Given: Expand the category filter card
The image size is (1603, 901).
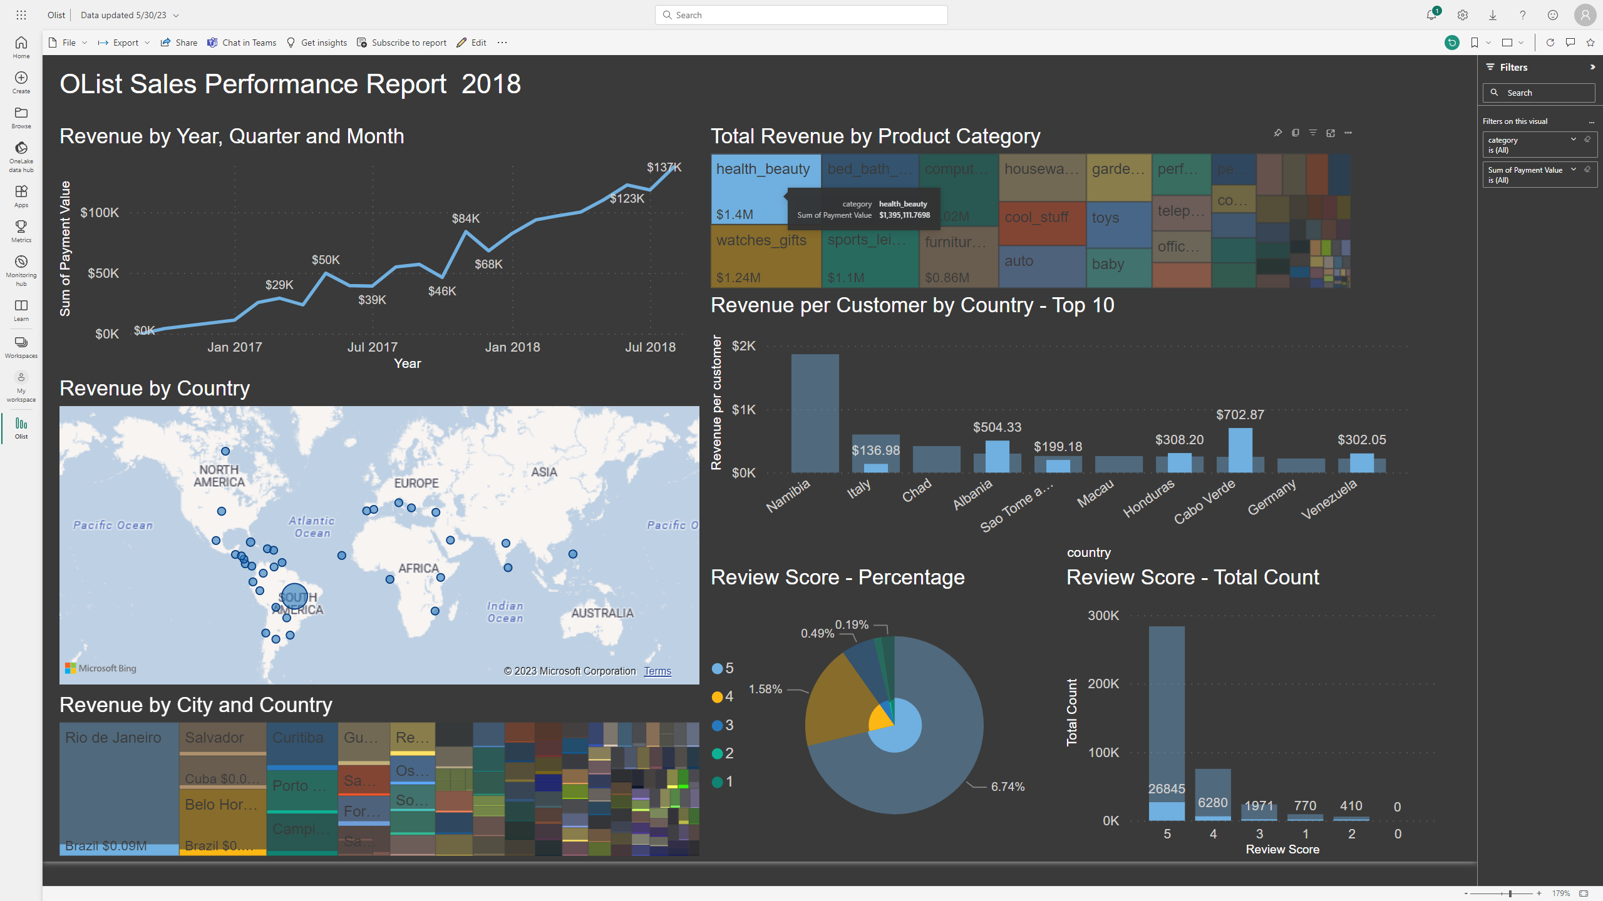Looking at the screenshot, I should pyautogui.click(x=1574, y=140).
